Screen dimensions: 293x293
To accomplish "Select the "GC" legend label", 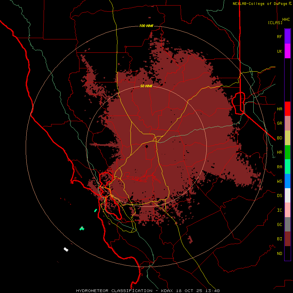I will (279, 225).
